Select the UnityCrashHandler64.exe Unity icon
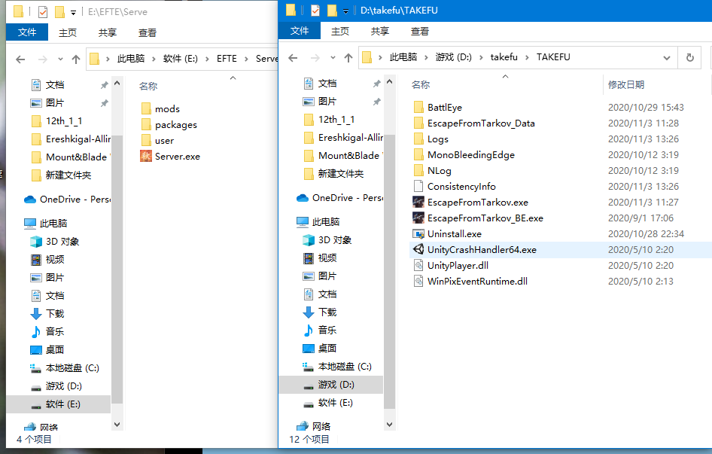Screen dimensions: 712x454 click(418, 249)
